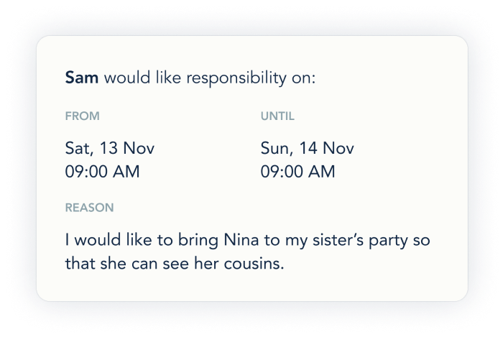Click the 09:00 AM time under UNTIL
This screenshot has height=337, width=503.
click(297, 172)
